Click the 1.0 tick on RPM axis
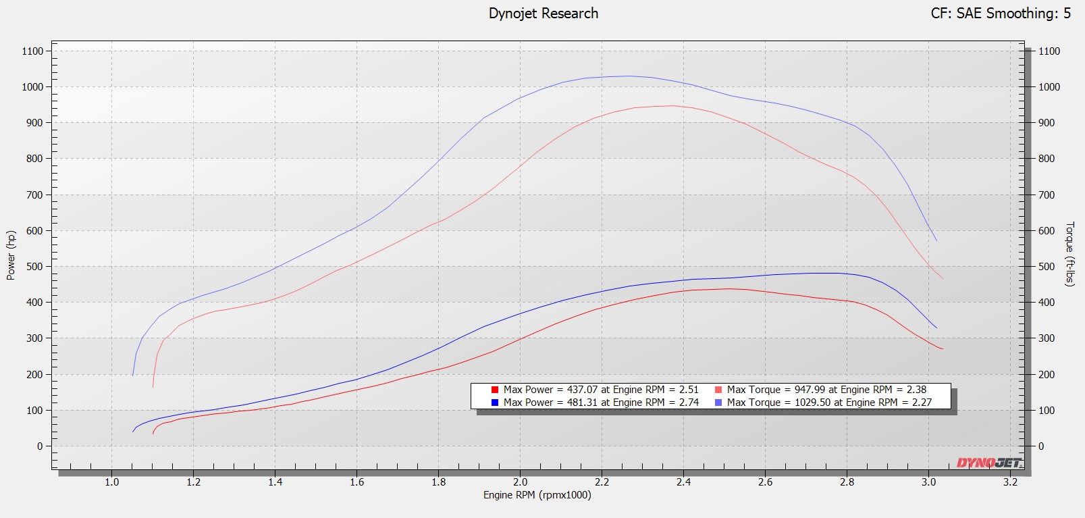This screenshot has height=518, width=1085. pos(111,482)
